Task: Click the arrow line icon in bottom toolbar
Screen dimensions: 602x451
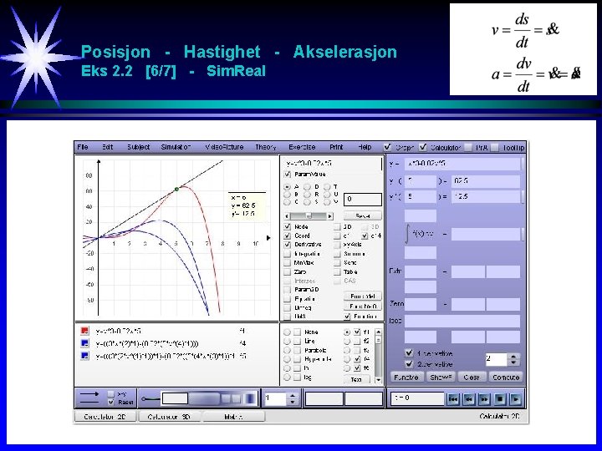Action: [x=89, y=394]
